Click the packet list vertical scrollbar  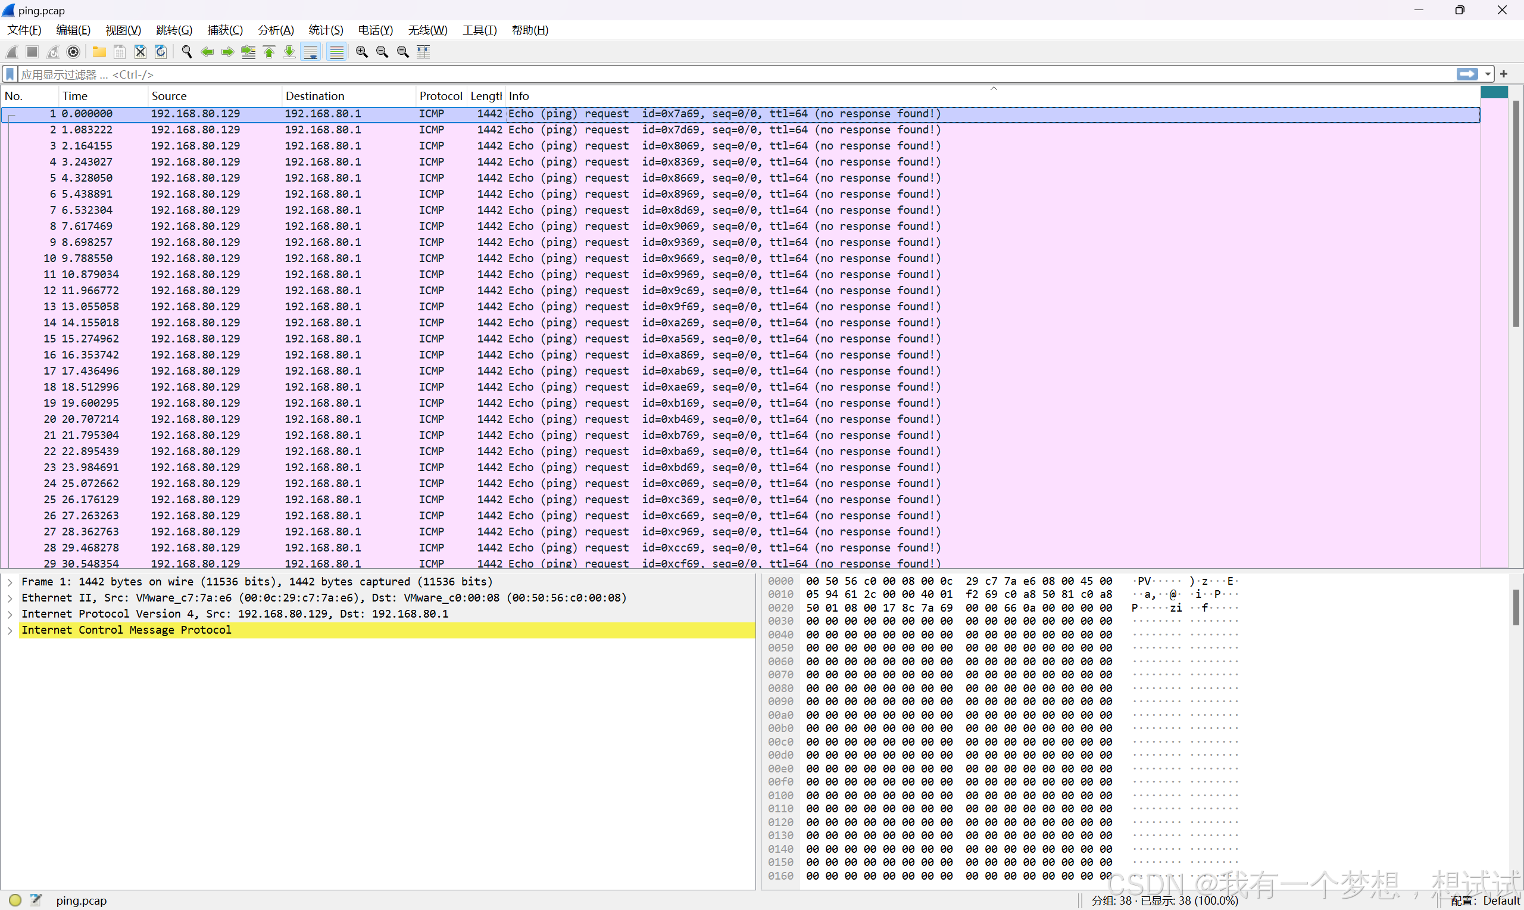point(1516,214)
